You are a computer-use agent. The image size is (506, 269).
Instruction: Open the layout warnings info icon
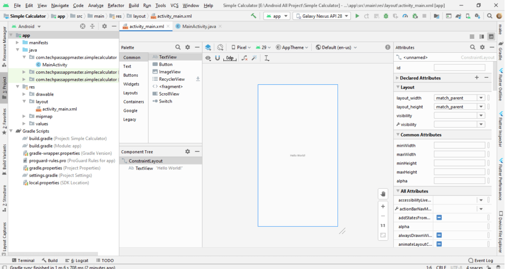[387, 47]
